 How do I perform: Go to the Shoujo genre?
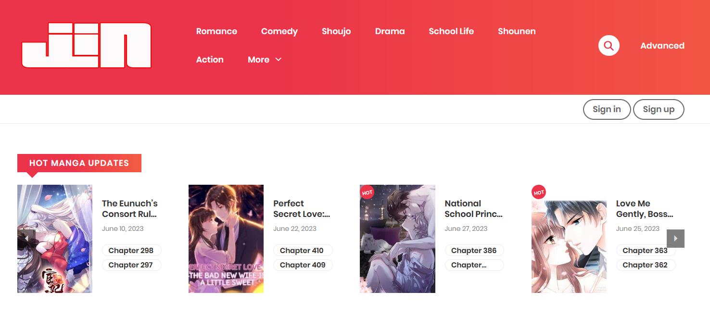(336, 31)
